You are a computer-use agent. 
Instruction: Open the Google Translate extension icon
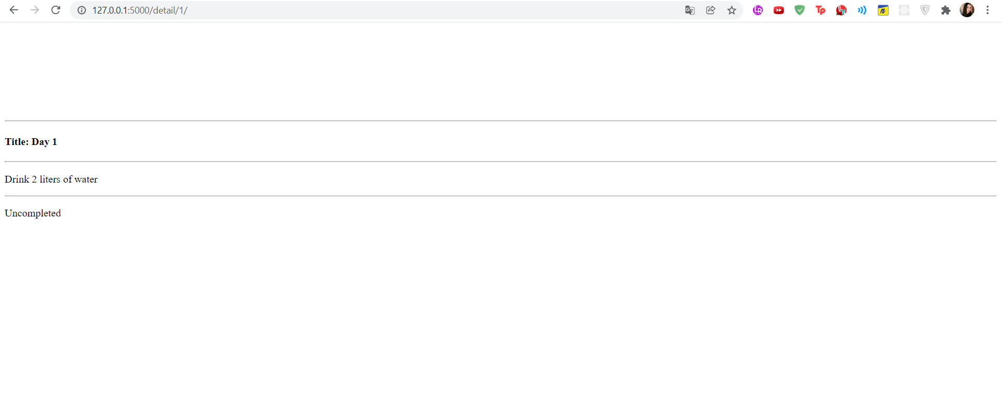click(x=690, y=10)
